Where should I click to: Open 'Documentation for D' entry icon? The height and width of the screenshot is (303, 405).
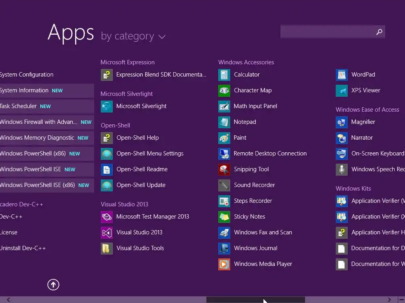(341, 249)
